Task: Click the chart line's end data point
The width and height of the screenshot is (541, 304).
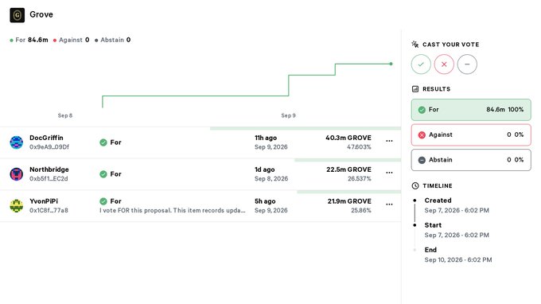Action: (391, 64)
